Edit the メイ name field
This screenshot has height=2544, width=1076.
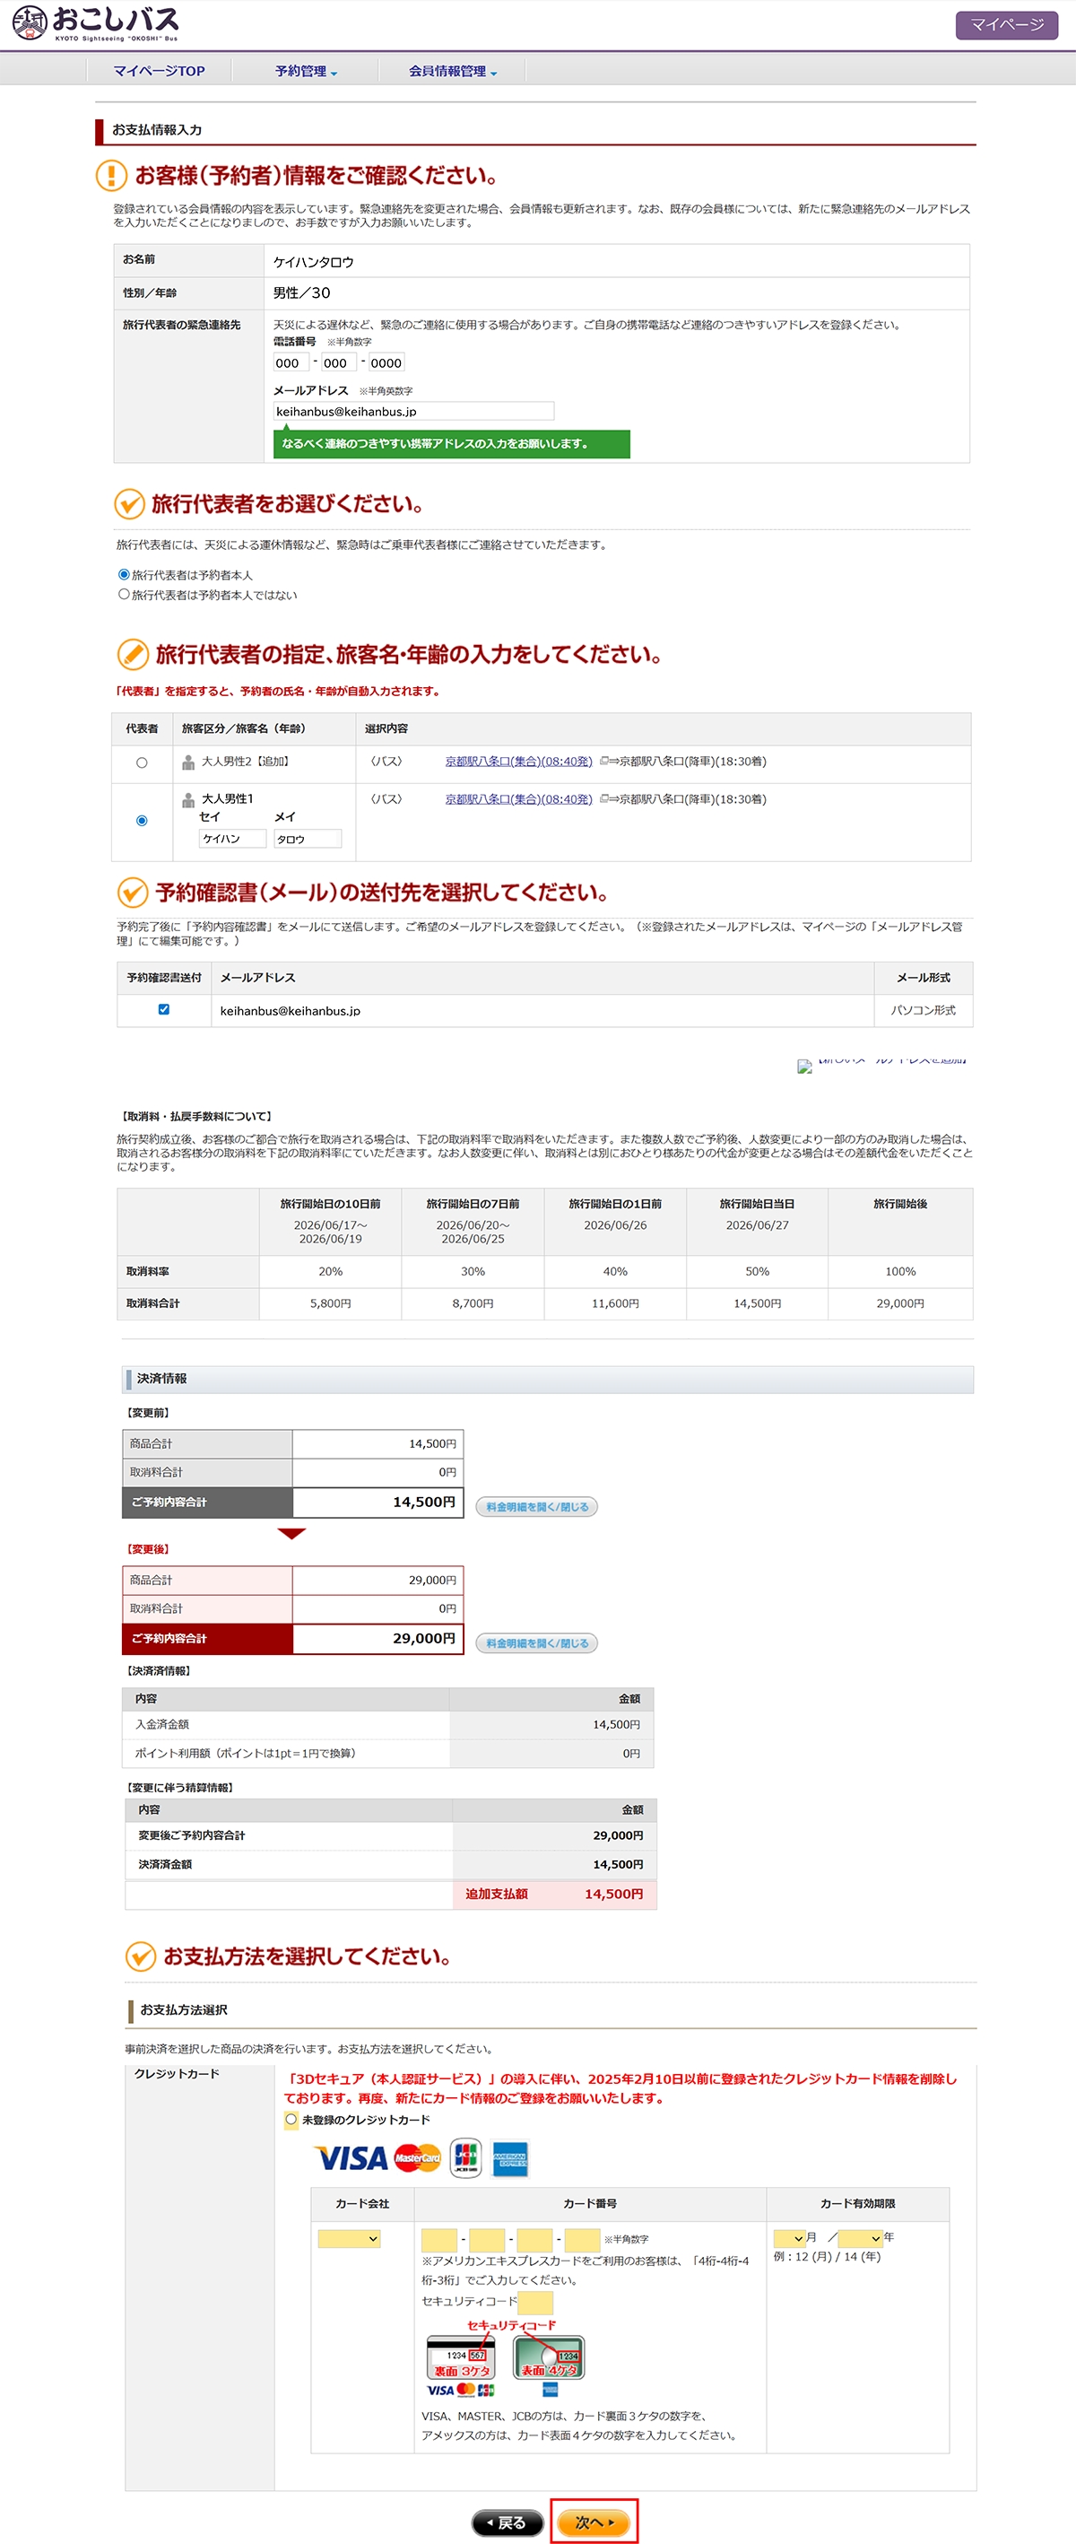(x=308, y=839)
